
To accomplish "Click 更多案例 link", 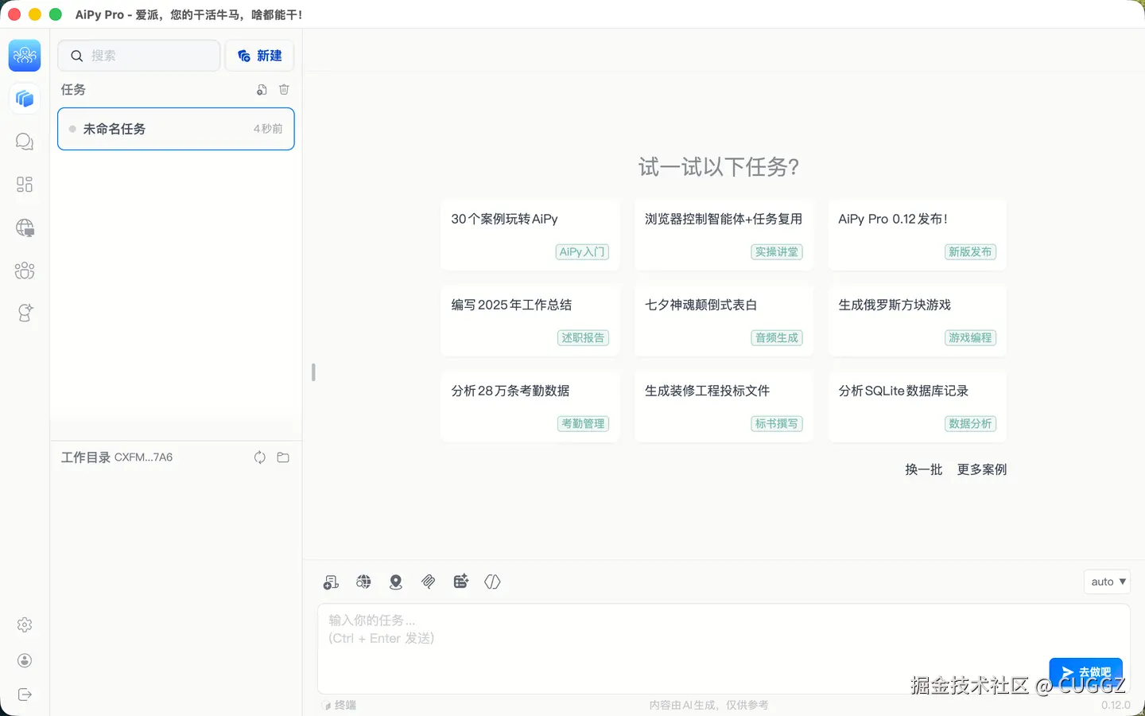I will [982, 469].
